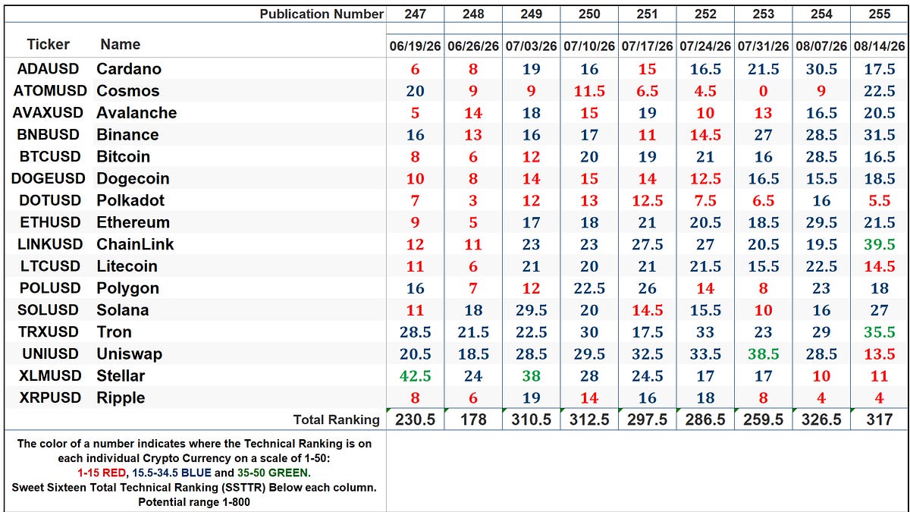
Task: Click the Name column header
Action: point(120,44)
